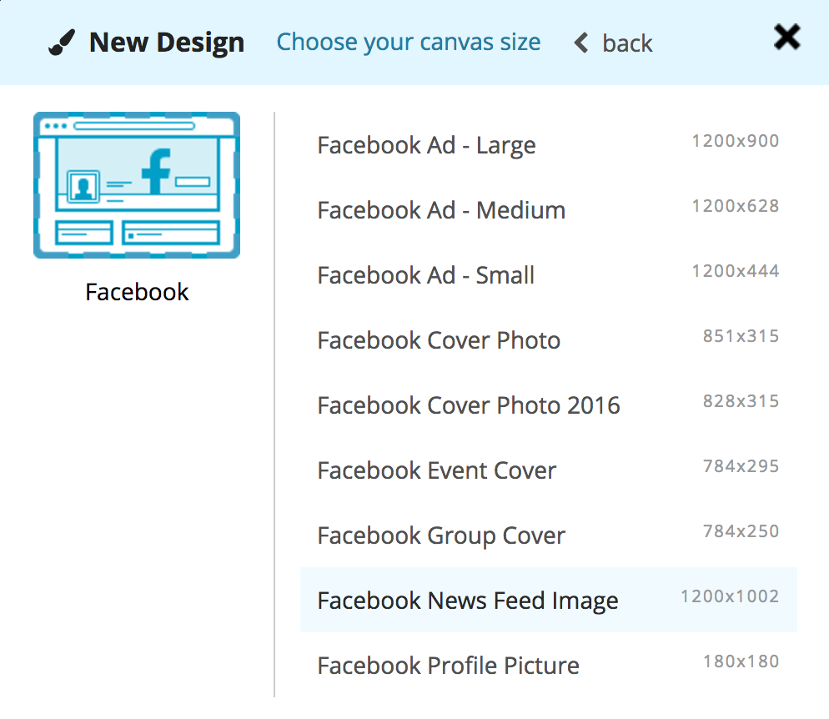The width and height of the screenshot is (829, 719).
Task: Click the Facebook preview illustration image
Action: [136, 184]
